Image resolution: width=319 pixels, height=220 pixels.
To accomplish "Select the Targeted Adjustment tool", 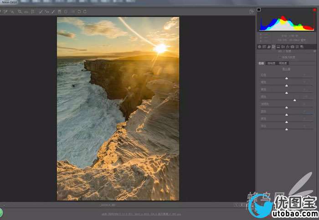I will pyautogui.click(x=13, y=12).
